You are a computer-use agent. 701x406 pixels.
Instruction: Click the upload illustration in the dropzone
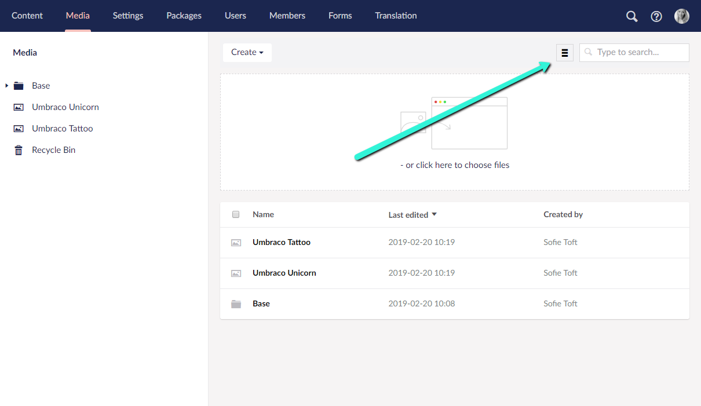coord(454,123)
